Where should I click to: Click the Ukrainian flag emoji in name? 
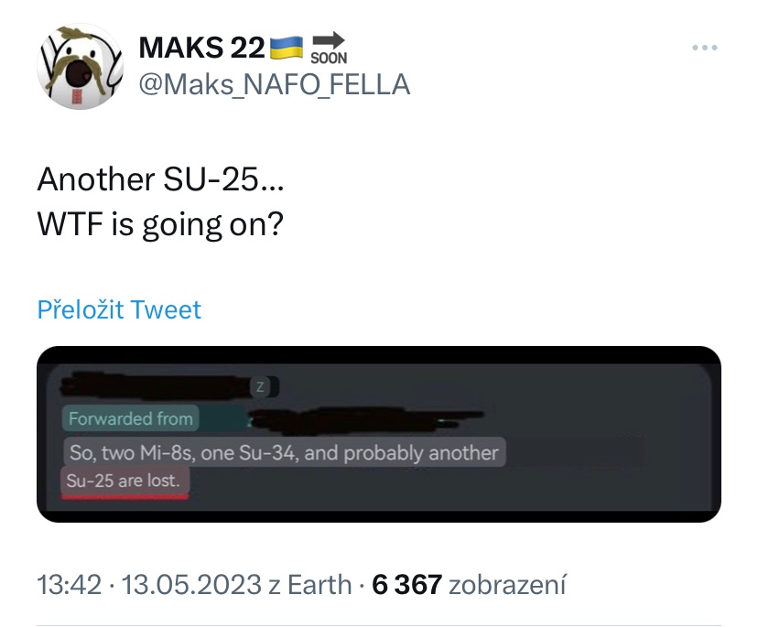(x=287, y=46)
